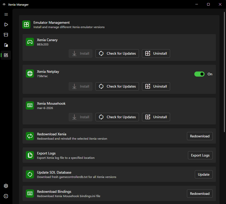Click the Export Logs button
Viewport: 226px width, 204px height.
(x=200, y=155)
